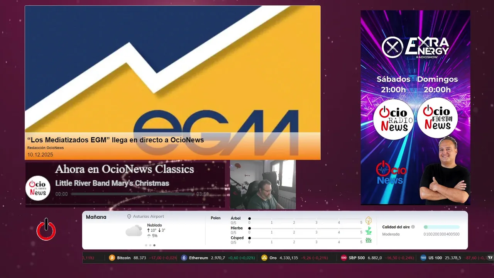This screenshot has width=494, height=278.
Task: Click the Césped grass pollen icon
Action: pos(369,240)
